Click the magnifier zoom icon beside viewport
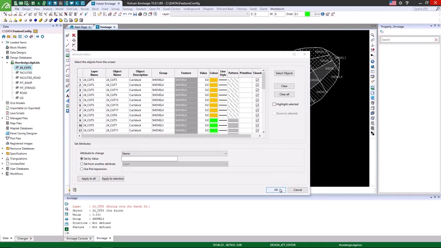The height and width of the screenshot is (248, 441). point(372,35)
